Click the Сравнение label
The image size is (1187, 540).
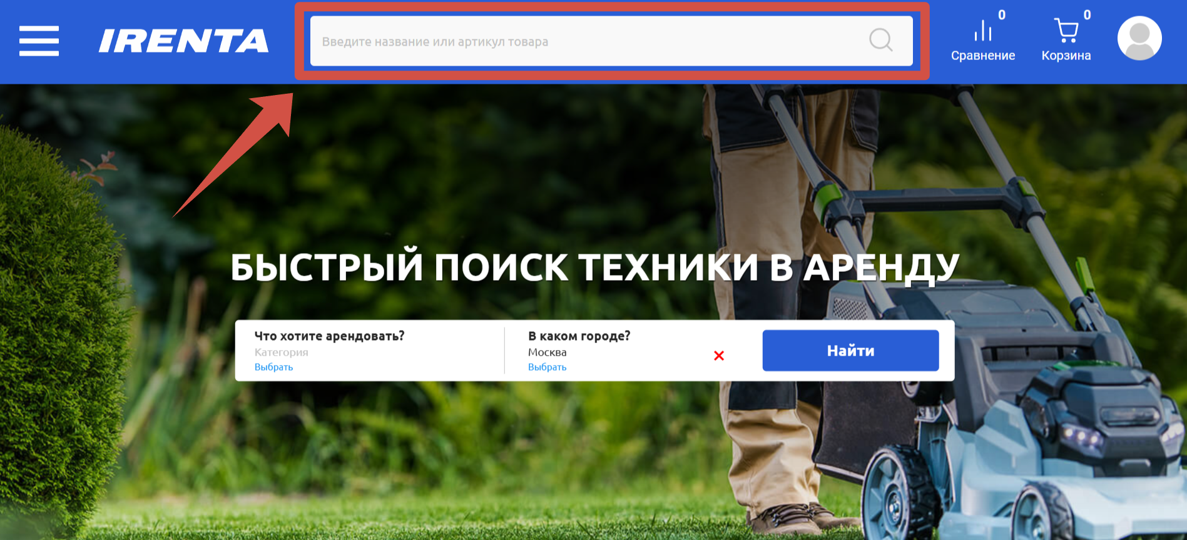coord(982,56)
